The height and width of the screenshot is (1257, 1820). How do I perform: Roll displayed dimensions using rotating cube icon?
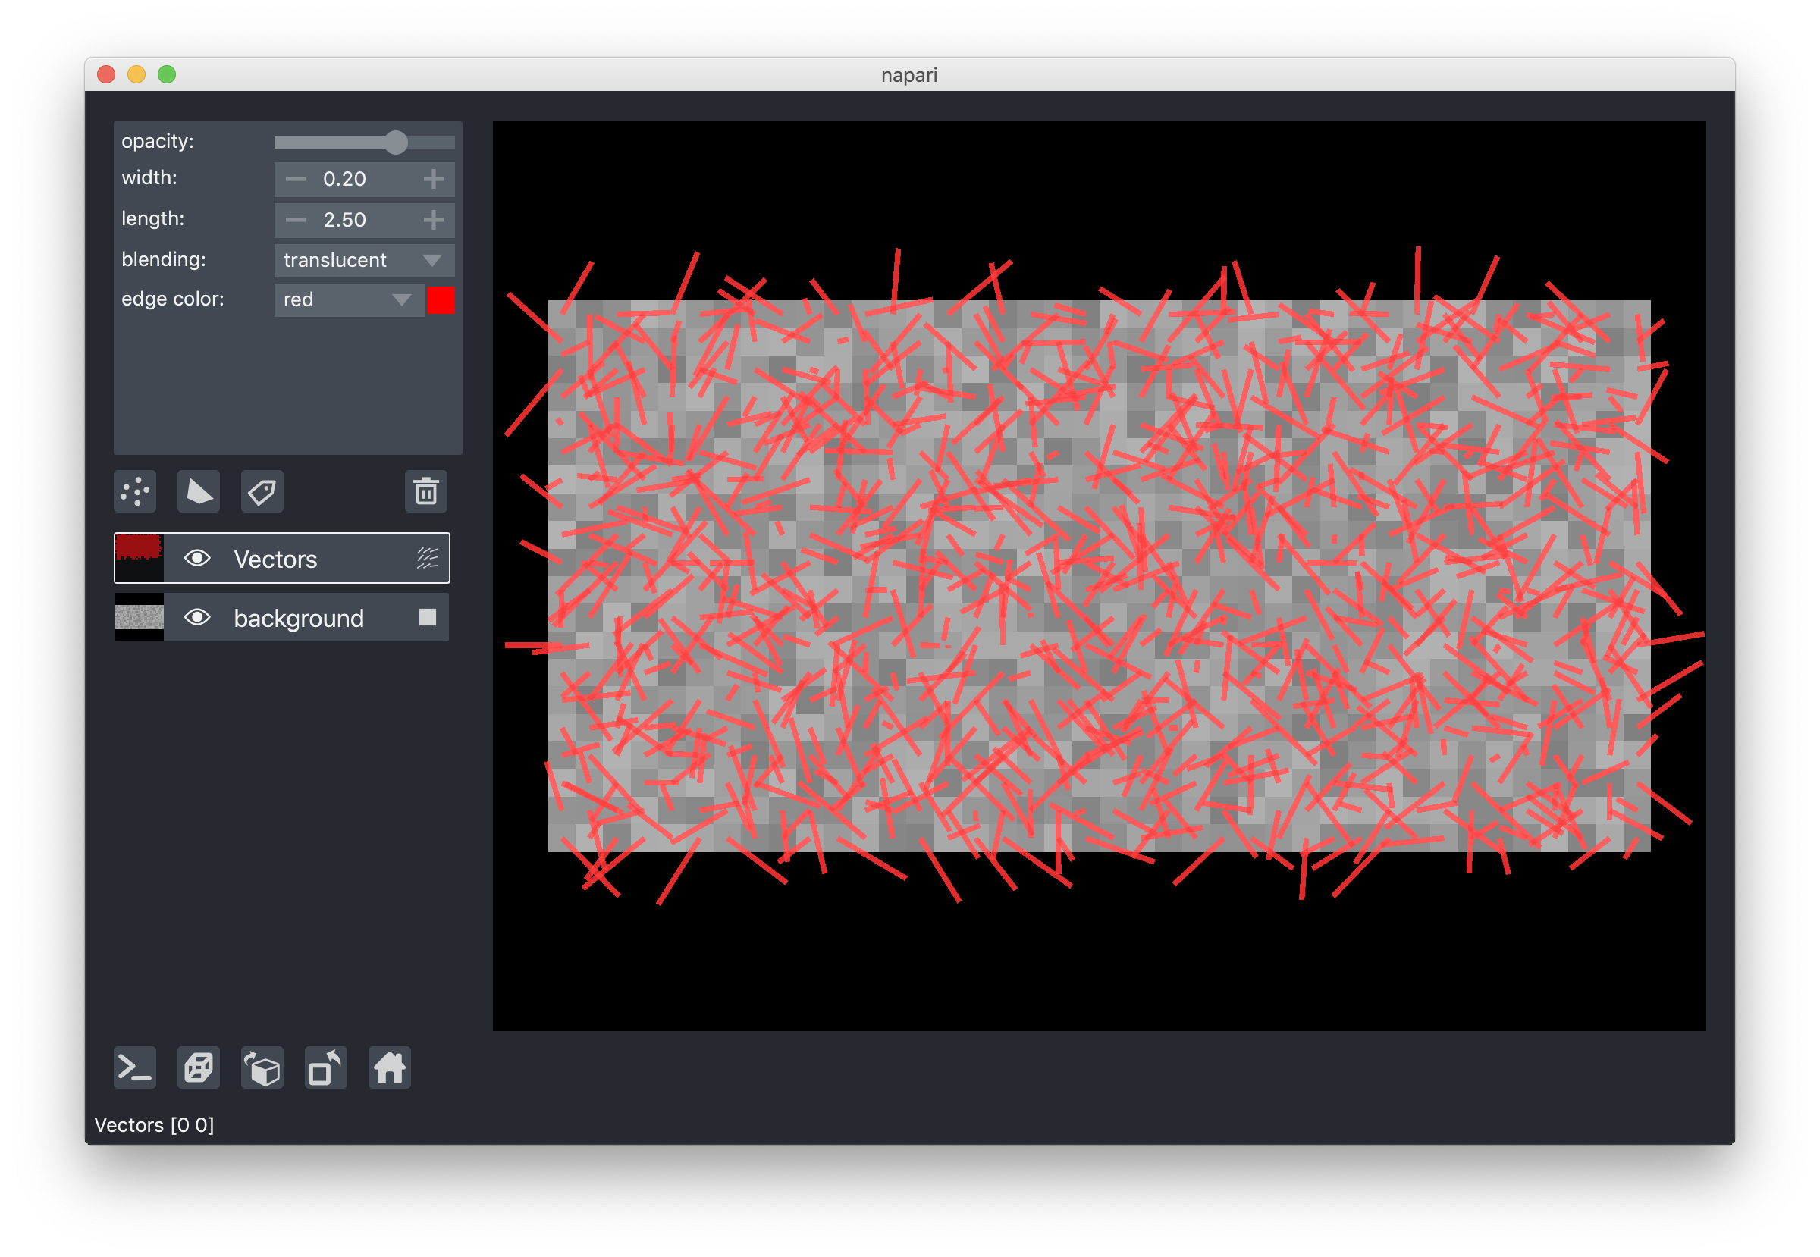coord(261,1068)
